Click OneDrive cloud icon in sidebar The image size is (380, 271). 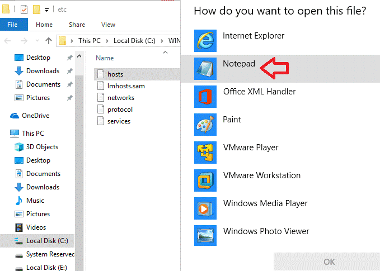[15, 116]
